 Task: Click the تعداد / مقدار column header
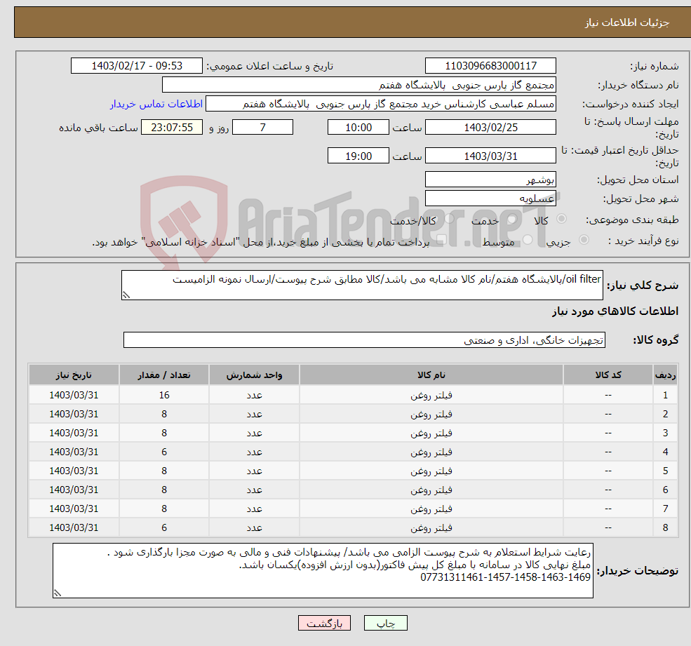click(164, 375)
